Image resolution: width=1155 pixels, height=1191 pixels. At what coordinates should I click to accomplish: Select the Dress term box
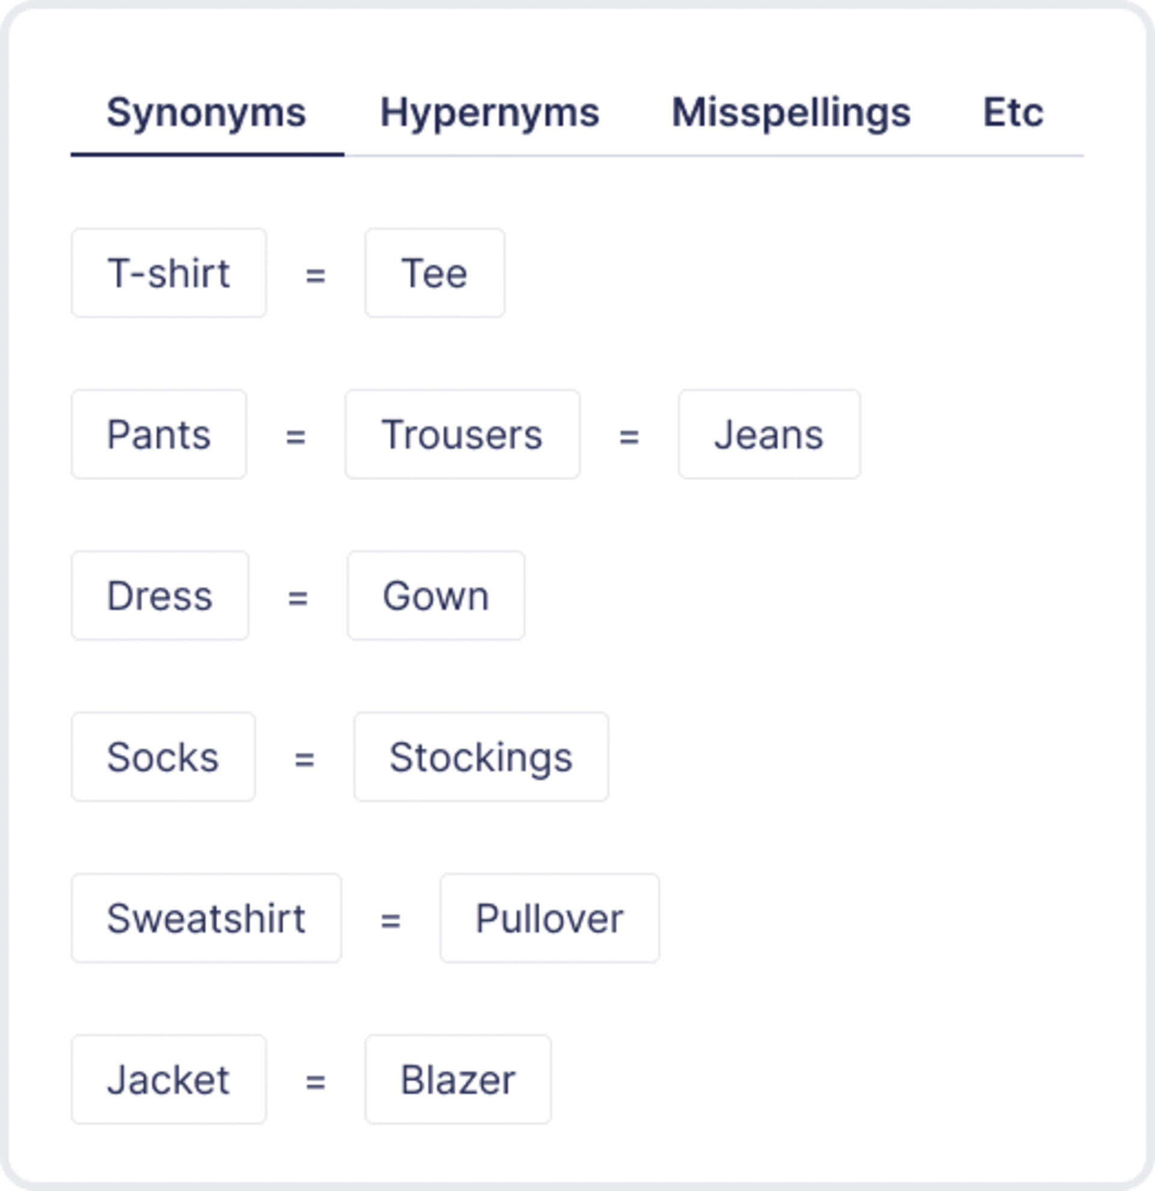(x=160, y=596)
